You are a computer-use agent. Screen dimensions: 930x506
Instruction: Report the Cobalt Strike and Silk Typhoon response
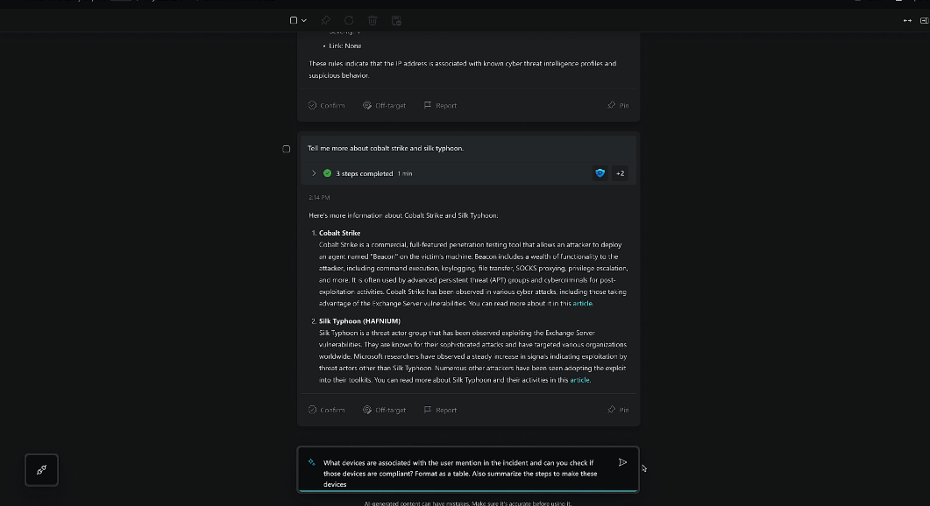coord(440,410)
